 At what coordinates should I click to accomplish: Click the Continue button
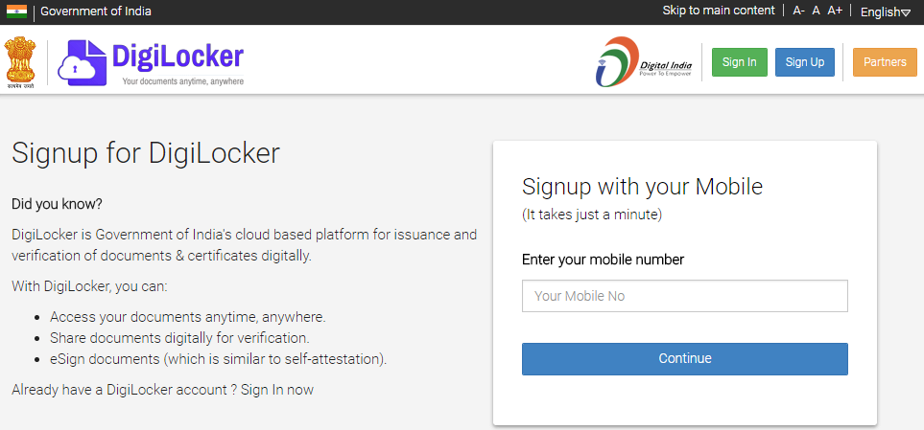click(x=685, y=359)
